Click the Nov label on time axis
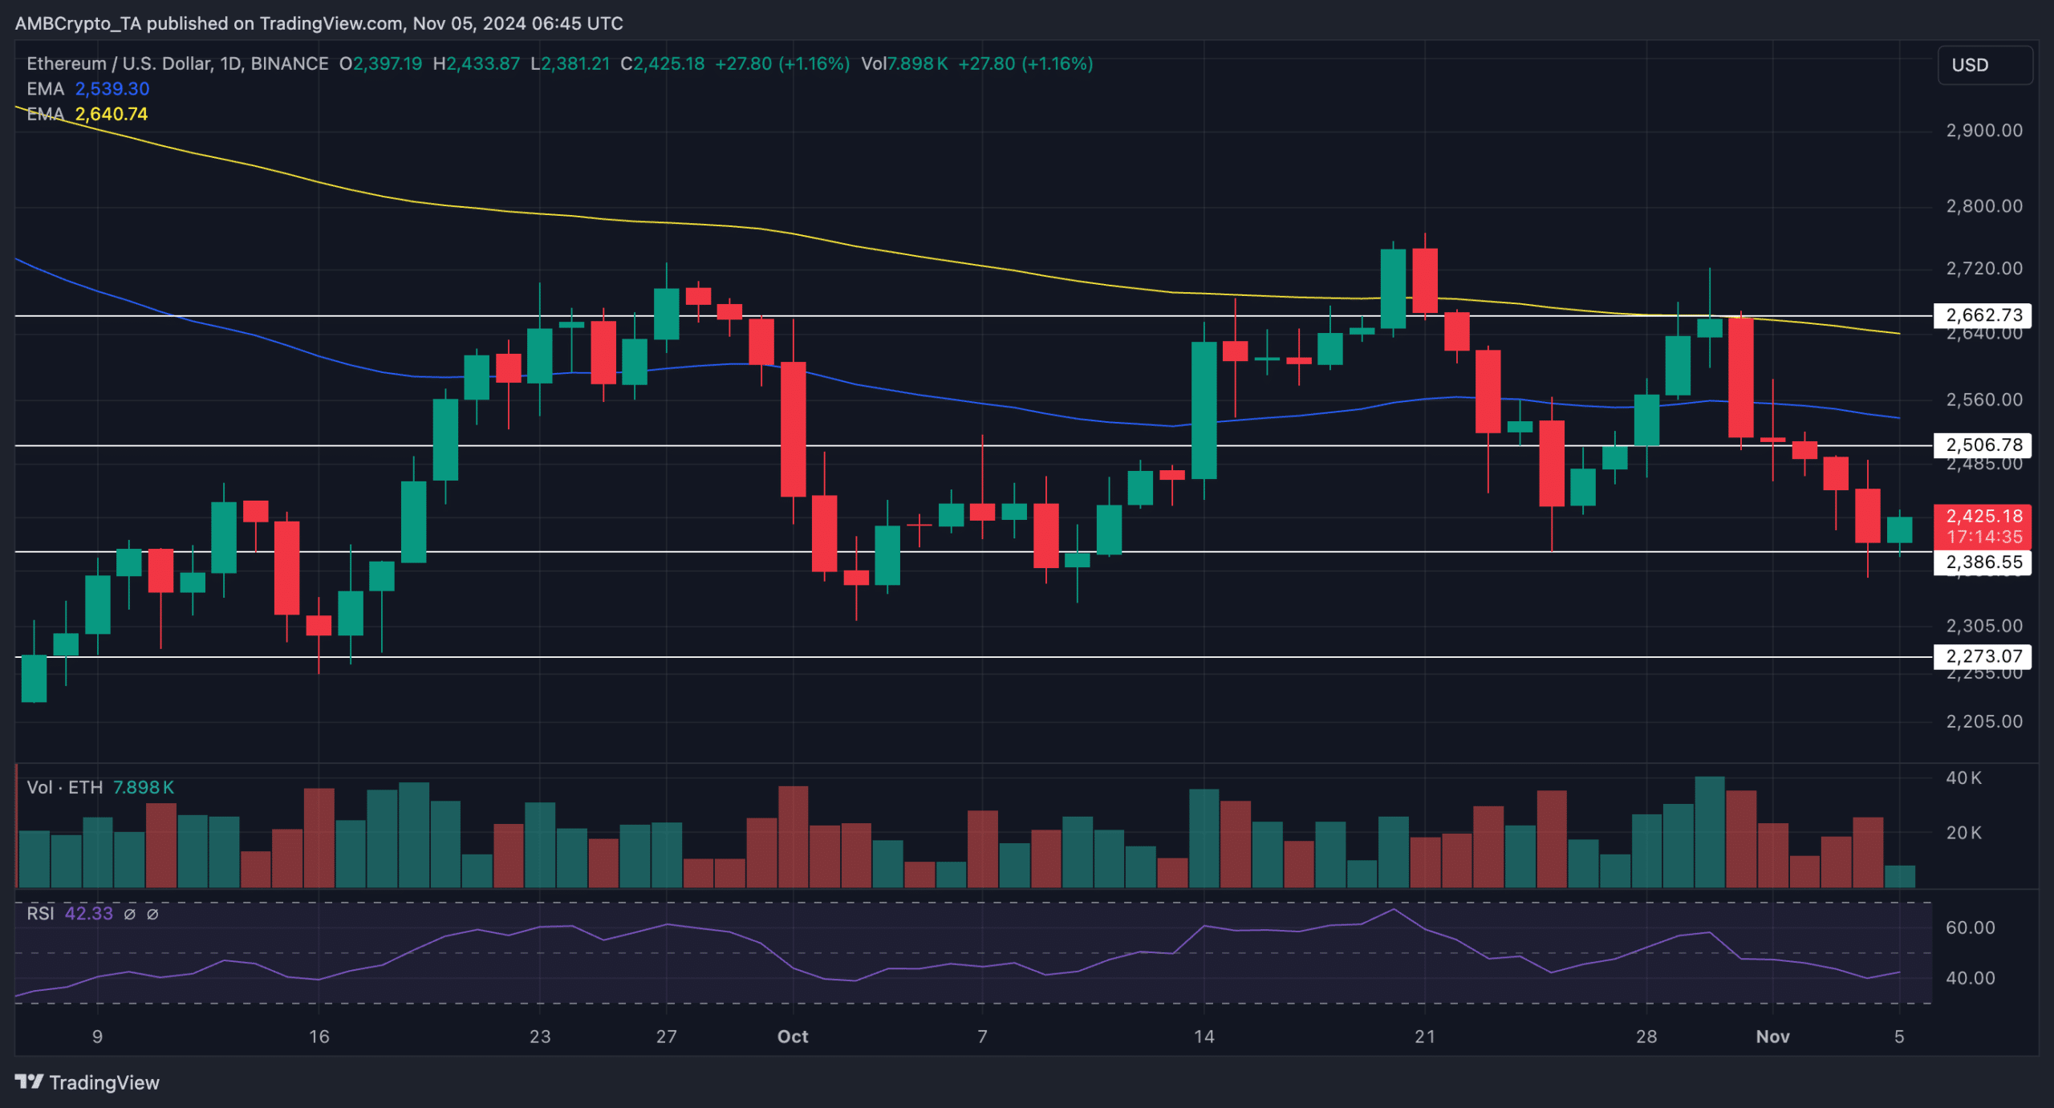 click(x=1772, y=1037)
